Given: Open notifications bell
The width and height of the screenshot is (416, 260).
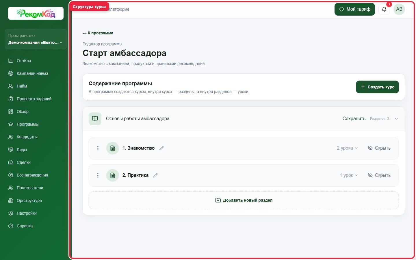Looking at the screenshot, I should (384, 9).
